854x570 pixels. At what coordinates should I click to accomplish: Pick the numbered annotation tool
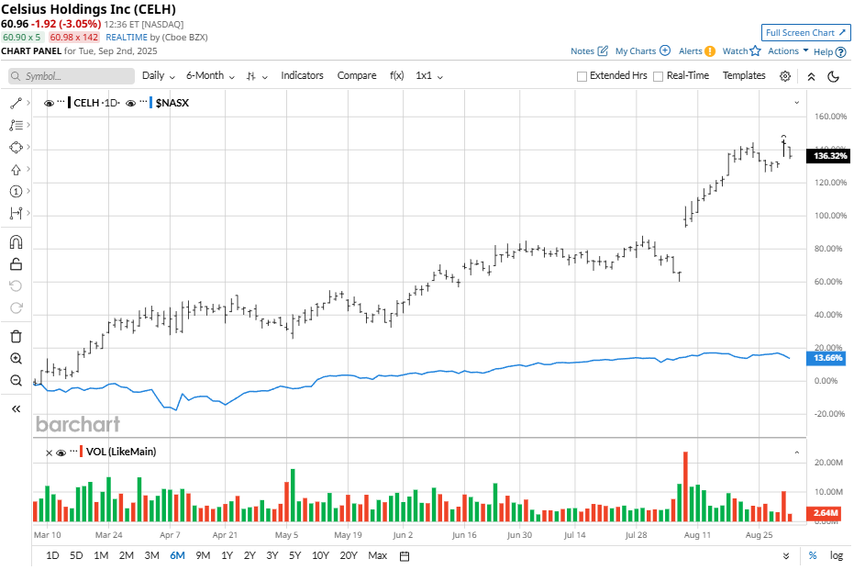pos(16,191)
